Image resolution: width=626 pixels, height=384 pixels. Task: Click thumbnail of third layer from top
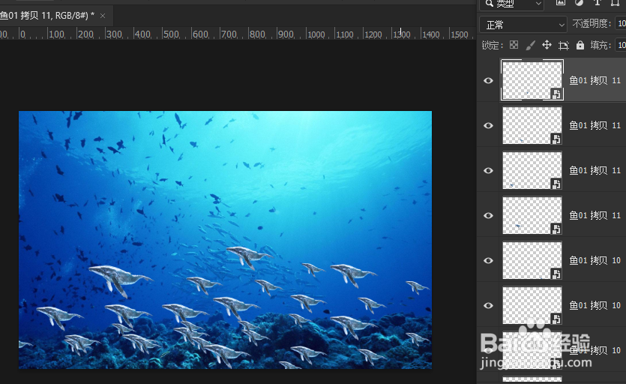[532, 170]
